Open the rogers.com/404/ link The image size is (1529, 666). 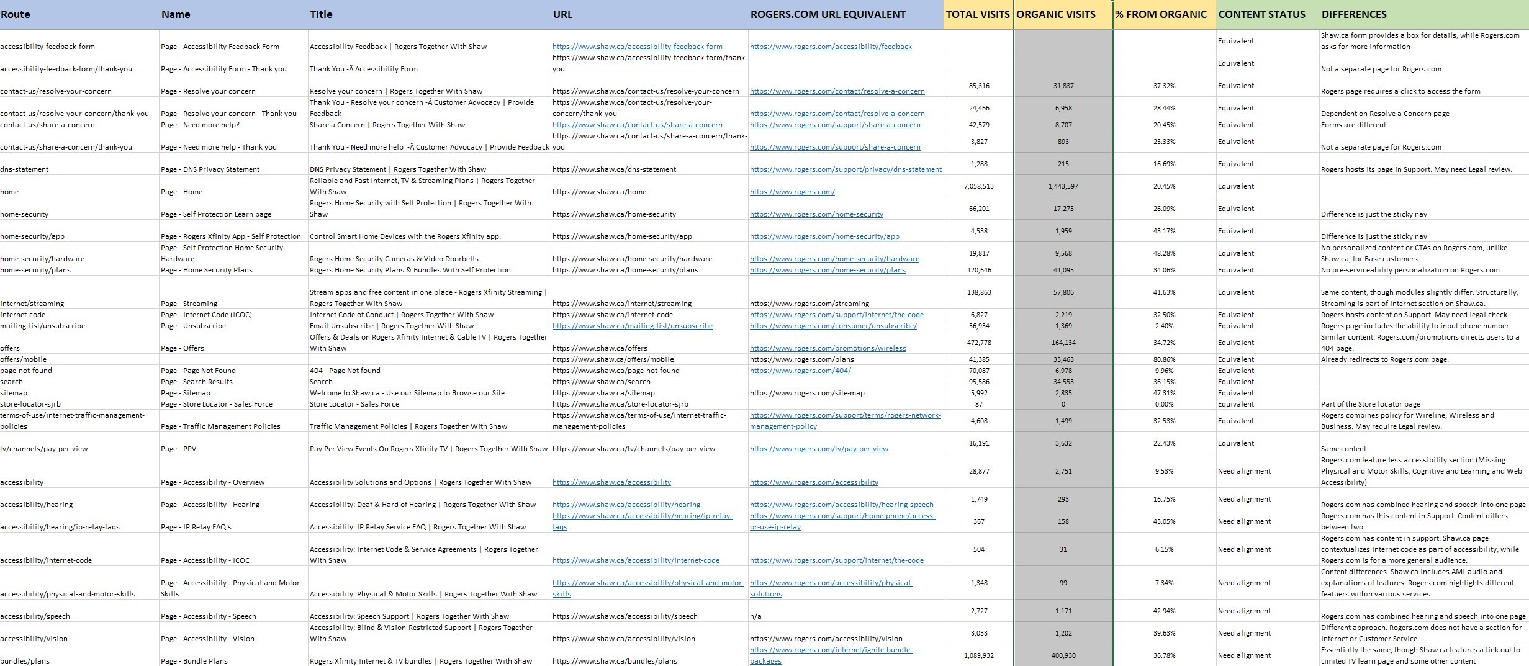801,371
